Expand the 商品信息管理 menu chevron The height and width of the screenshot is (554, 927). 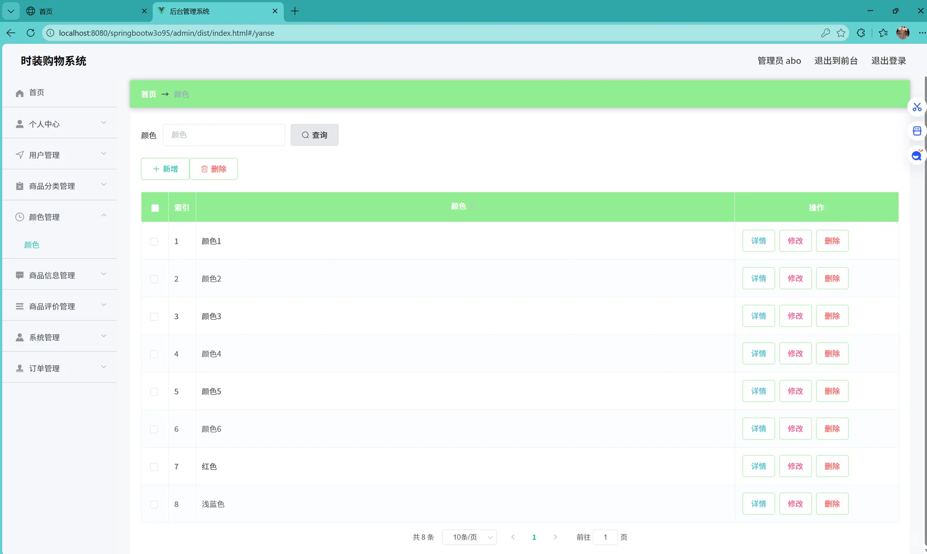tap(104, 274)
